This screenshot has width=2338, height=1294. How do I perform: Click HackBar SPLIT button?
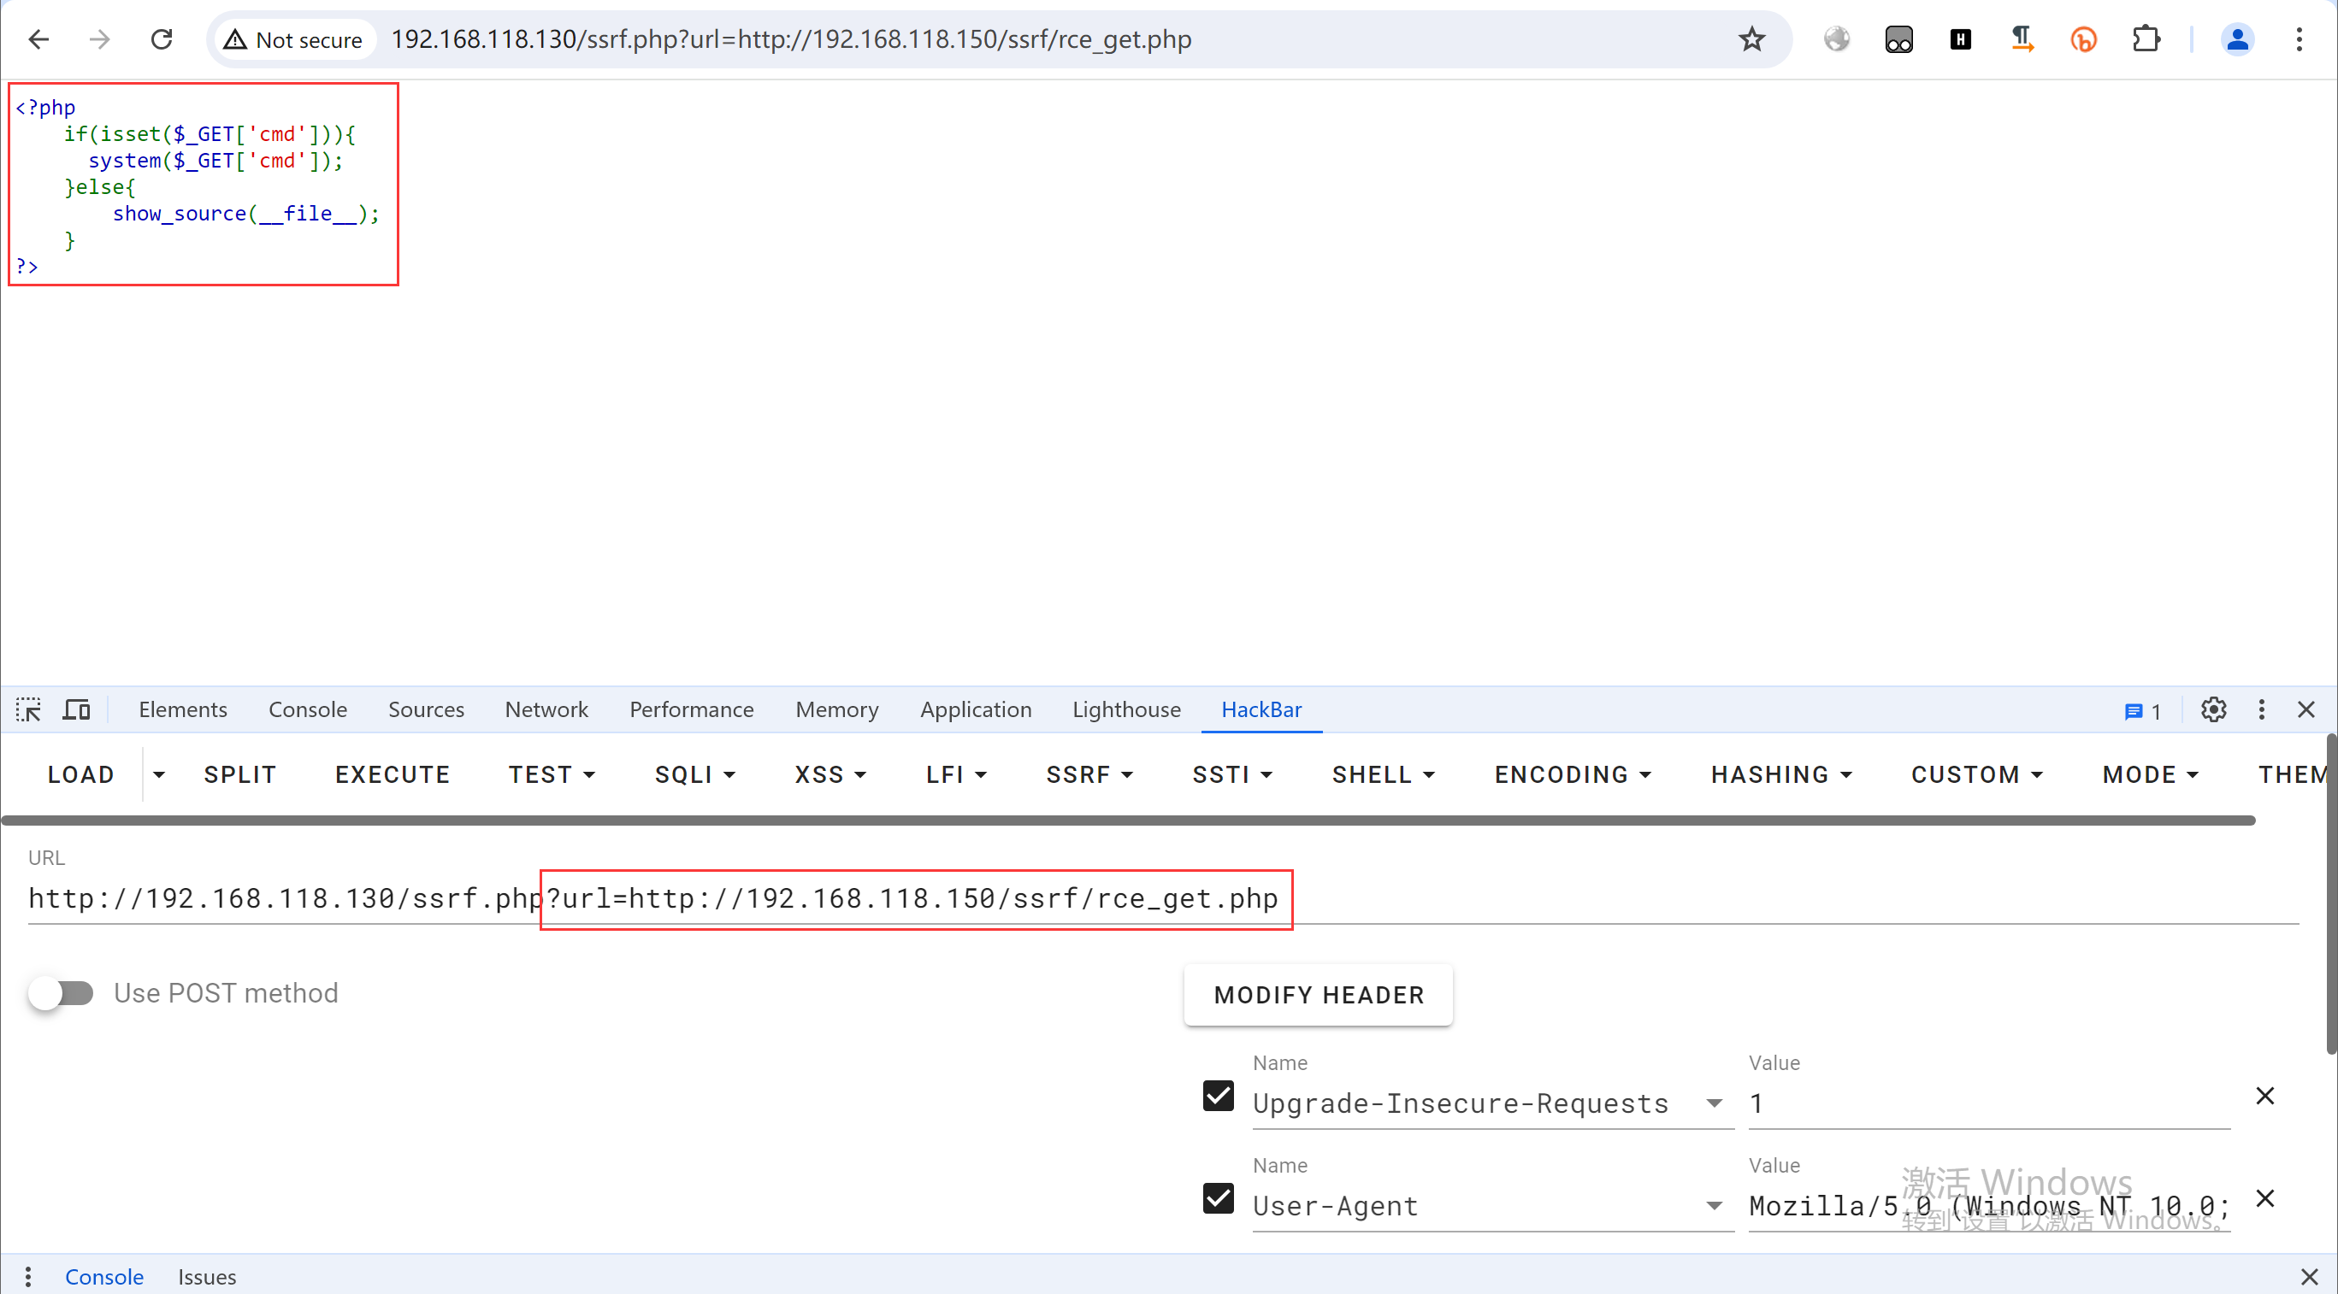click(239, 774)
